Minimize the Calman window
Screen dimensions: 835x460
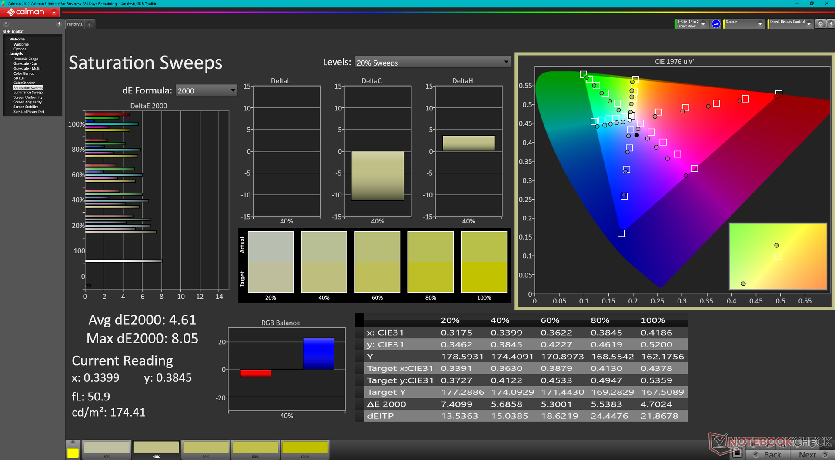pyautogui.click(x=797, y=3)
